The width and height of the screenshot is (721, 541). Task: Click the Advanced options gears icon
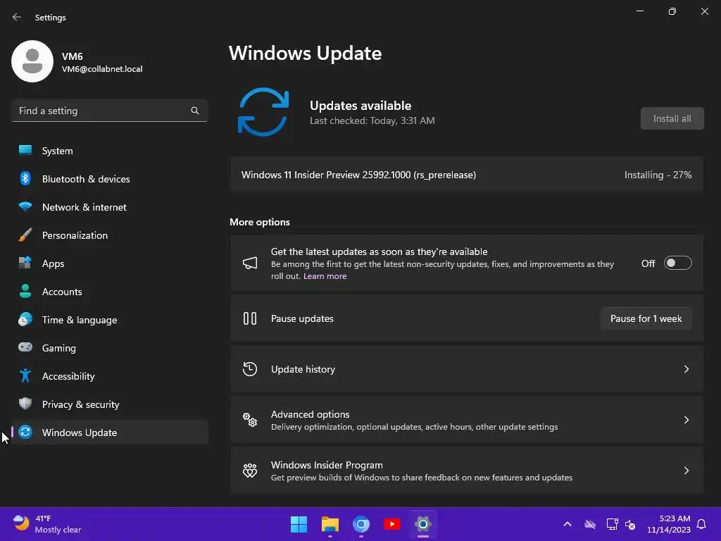250,420
